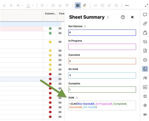Open Conversations speech bubble in right sidebar
Image resolution: width=149 pixels, height=121 pixels.
coord(145,15)
